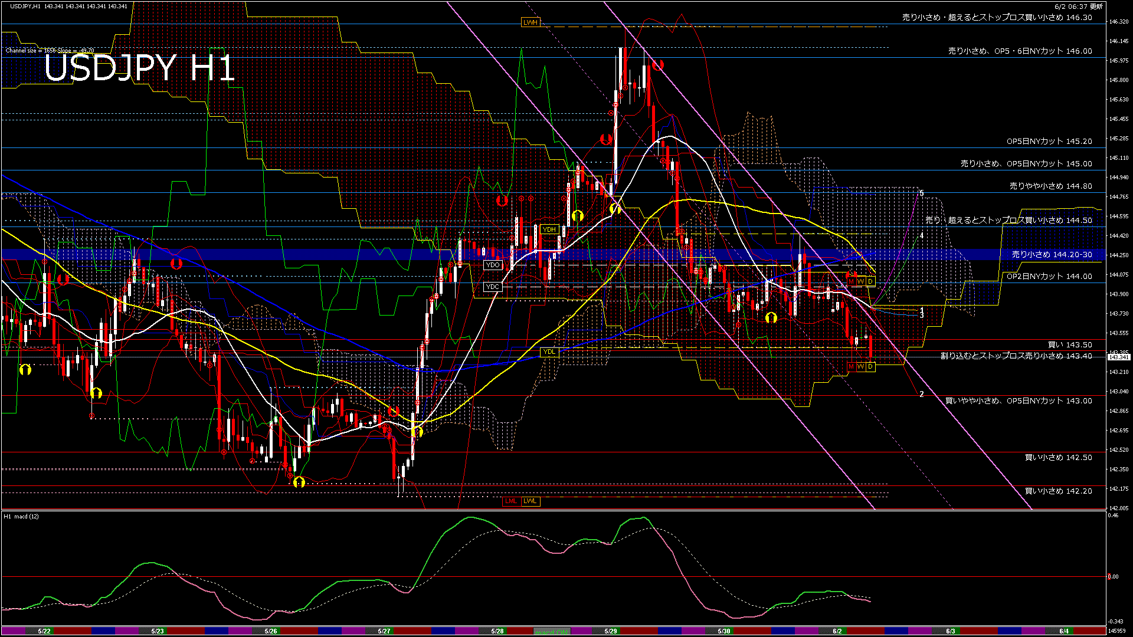Click the 6/3 date on the time axis
This screenshot has width=1133, height=637.
pos(951,631)
